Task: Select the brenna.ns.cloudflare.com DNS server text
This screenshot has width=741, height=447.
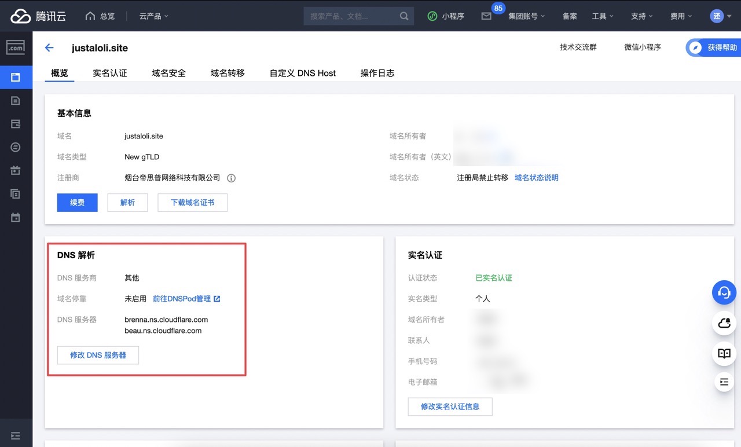Action: click(166, 320)
